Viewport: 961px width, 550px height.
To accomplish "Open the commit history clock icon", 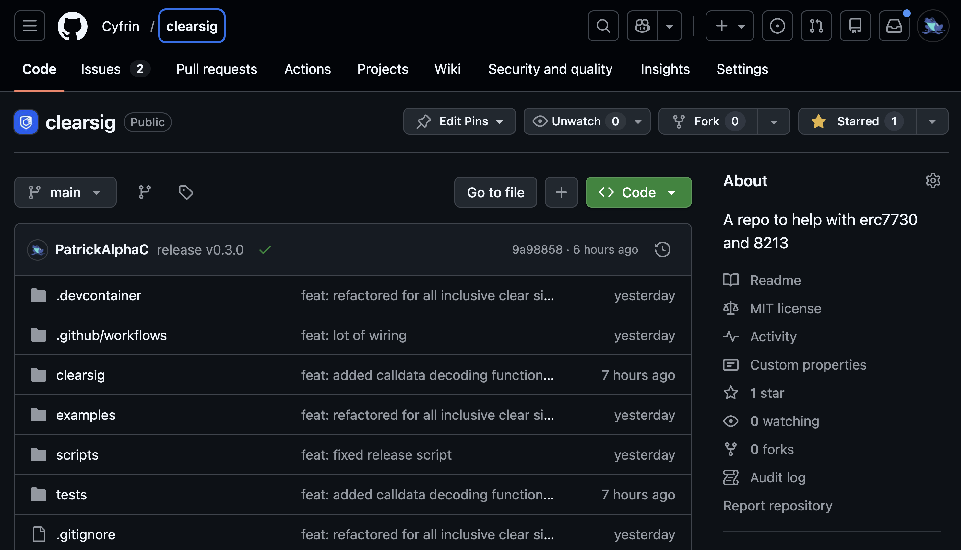I will coord(662,250).
